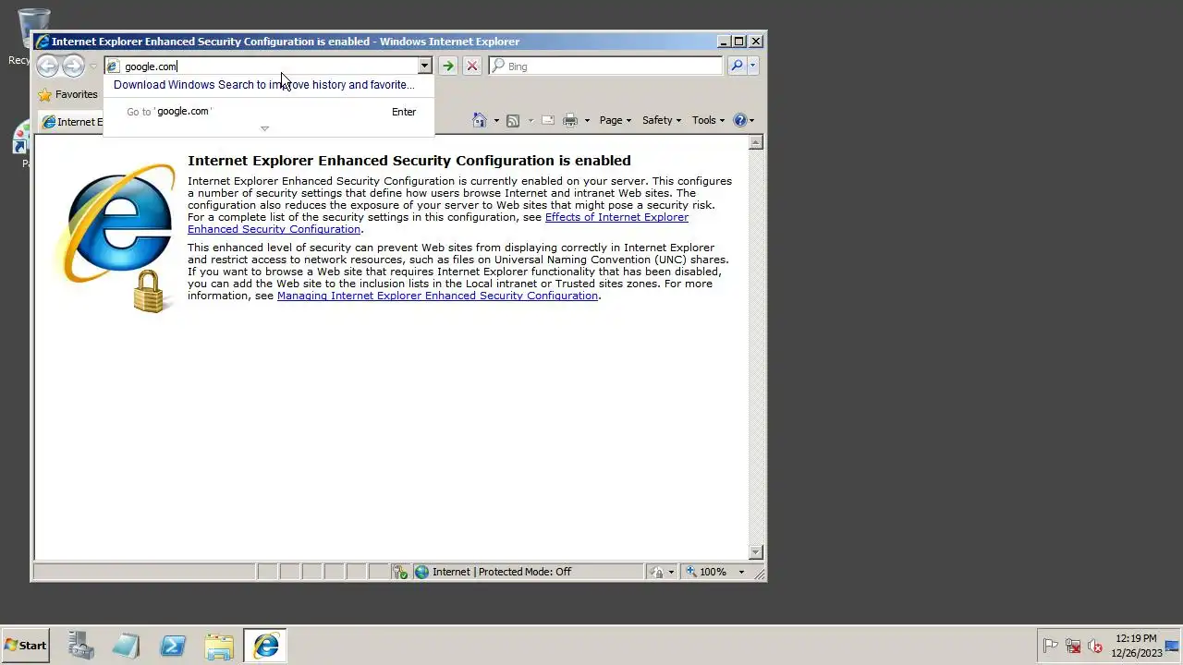Open the zoom level dropdown arrow
Viewport: 1183px width, 665px height.
coord(741,573)
